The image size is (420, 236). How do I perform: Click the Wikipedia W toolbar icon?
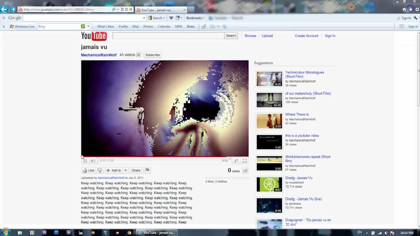coord(171,18)
